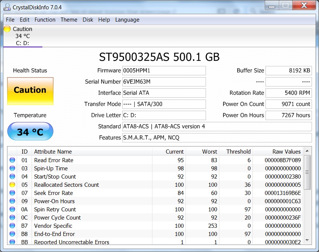Click raw value 000013169B6E

coord(283,193)
